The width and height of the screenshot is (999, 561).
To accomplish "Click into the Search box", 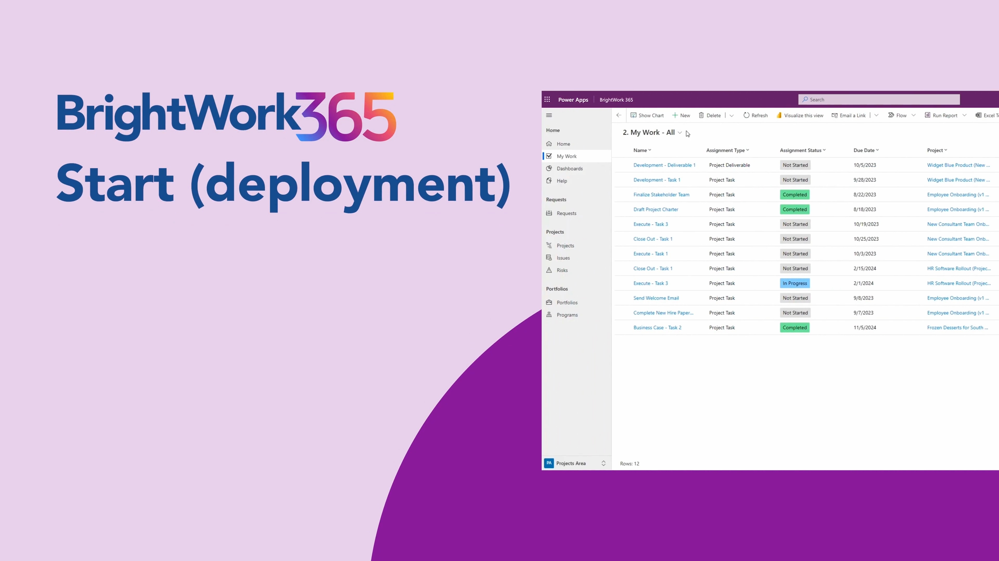I will (879, 99).
